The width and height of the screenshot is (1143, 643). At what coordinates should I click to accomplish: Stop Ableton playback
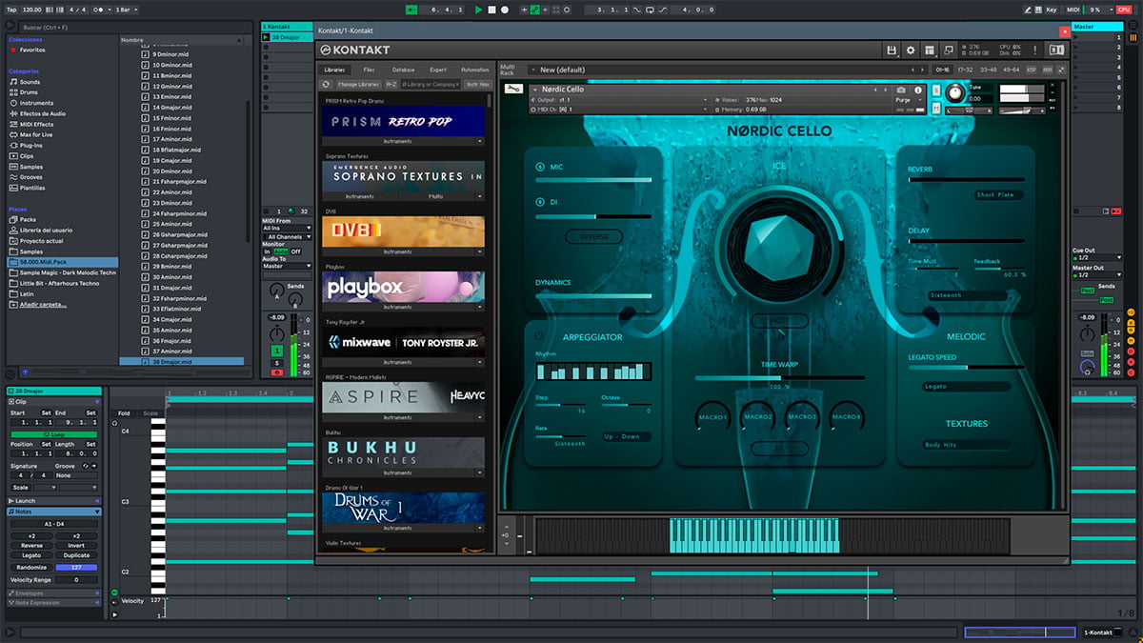491,10
